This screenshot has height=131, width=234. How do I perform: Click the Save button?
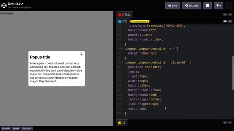coord(173,6)
